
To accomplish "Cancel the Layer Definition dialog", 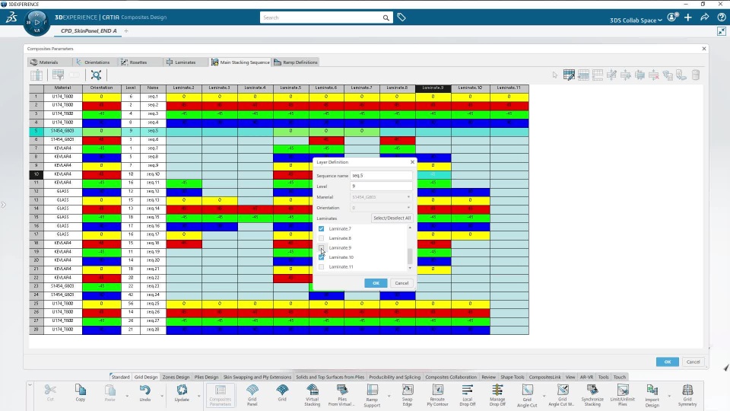I will [x=401, y=283].
